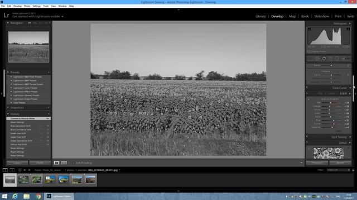Image resolution: width=357 pixels, height=200 pixels.
Task: Click the Navigator preview image
Action: click(28, 47)
